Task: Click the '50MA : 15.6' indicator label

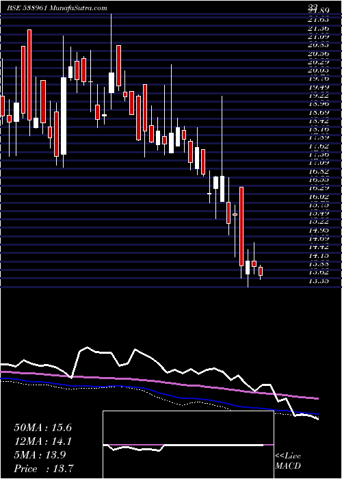Action: pyautogui.click(x=43, y=428)
